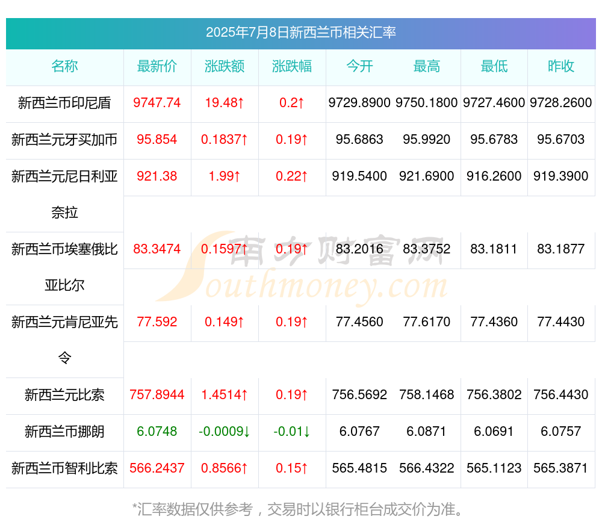
Task: Click the opening value 565.4815
Action: click(359, 468)
